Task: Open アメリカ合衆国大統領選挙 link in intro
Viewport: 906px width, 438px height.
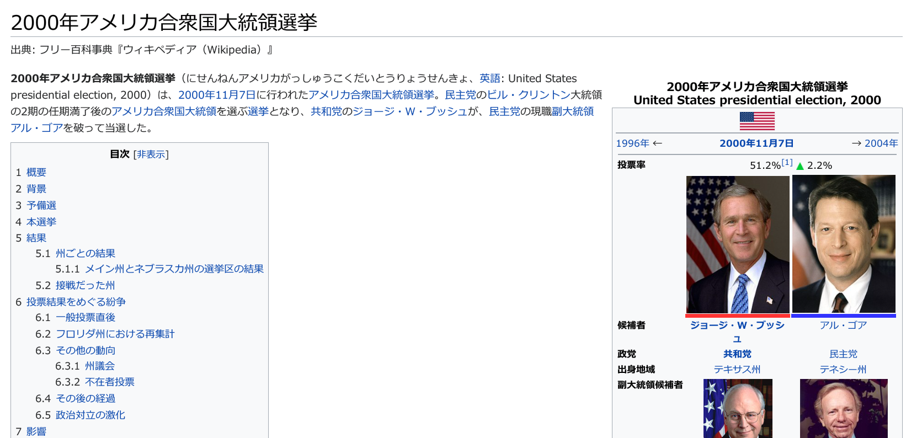Action: (x=371, y=95)
